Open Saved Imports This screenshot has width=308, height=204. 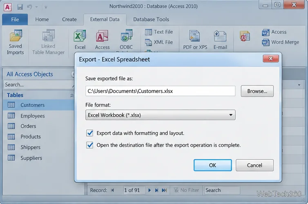[16, 42]
